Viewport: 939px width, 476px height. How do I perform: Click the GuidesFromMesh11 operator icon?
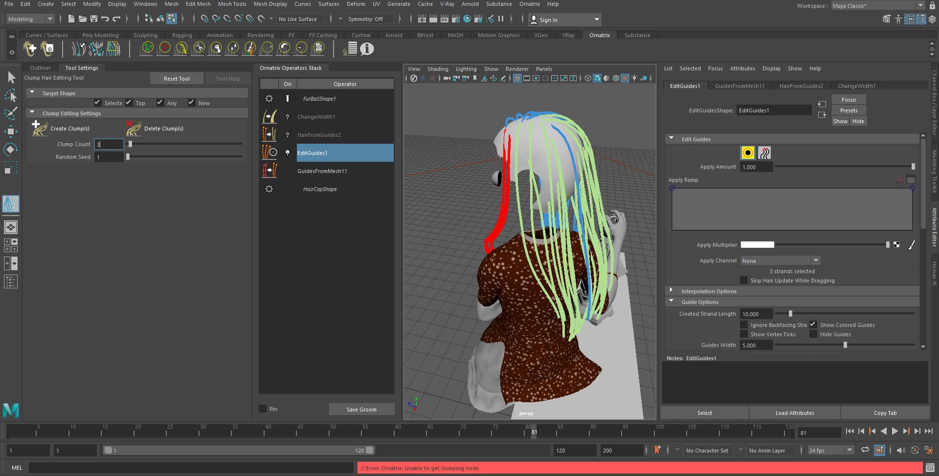(x=269, y=171)
